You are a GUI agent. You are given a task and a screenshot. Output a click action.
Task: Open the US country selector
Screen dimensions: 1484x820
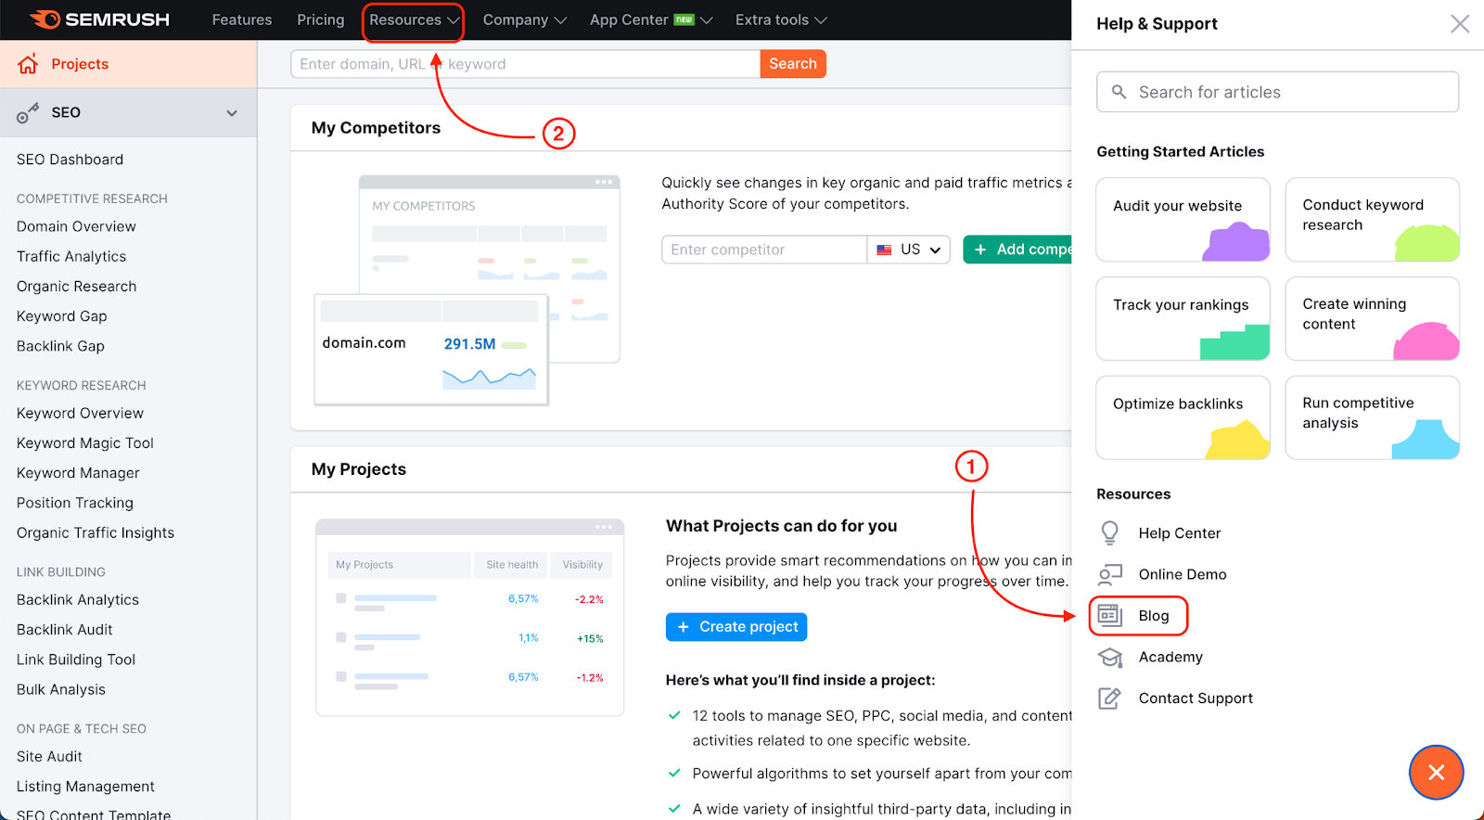click(x=909, y=250)
